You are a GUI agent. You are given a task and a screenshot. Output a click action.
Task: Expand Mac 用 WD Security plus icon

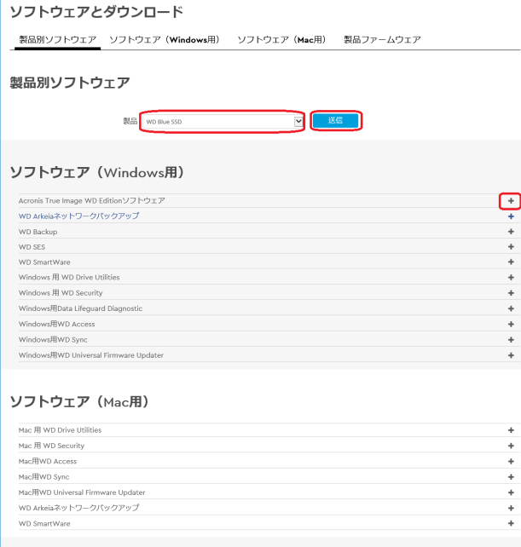pos(511,446)
